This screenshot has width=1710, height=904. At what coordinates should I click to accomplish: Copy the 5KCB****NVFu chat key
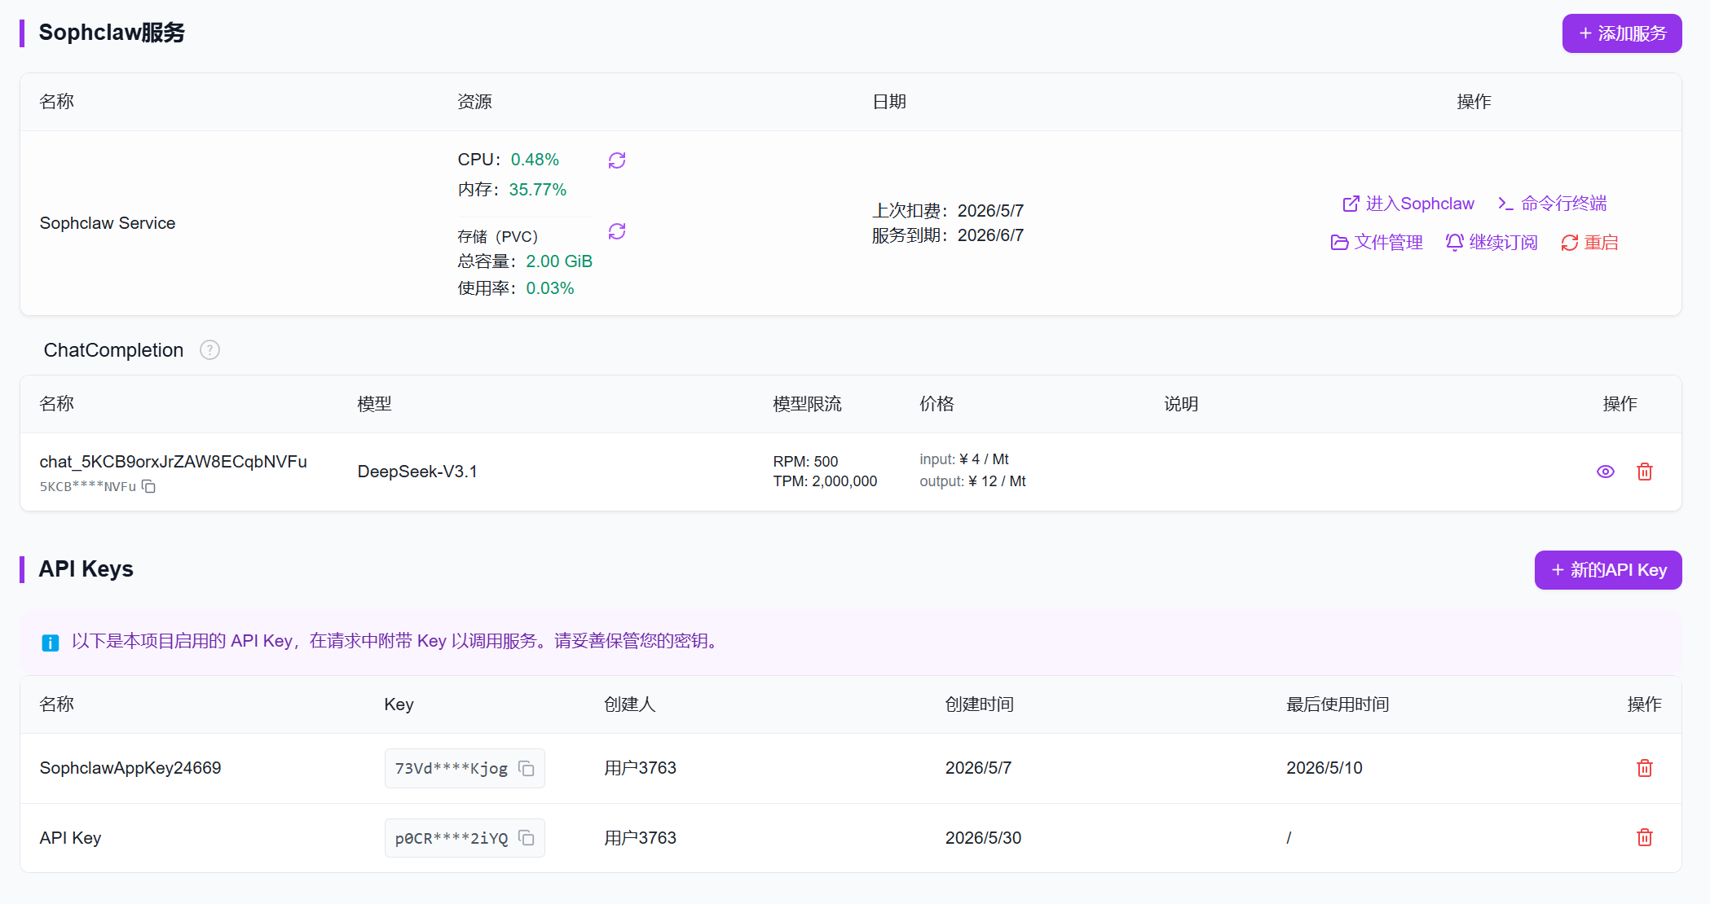148,486
